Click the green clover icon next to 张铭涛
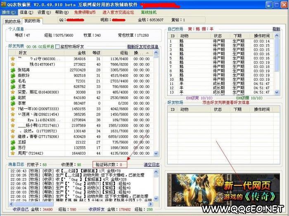Image resolution: width=289 pixels, height=216 pixels. click(13, 70)
